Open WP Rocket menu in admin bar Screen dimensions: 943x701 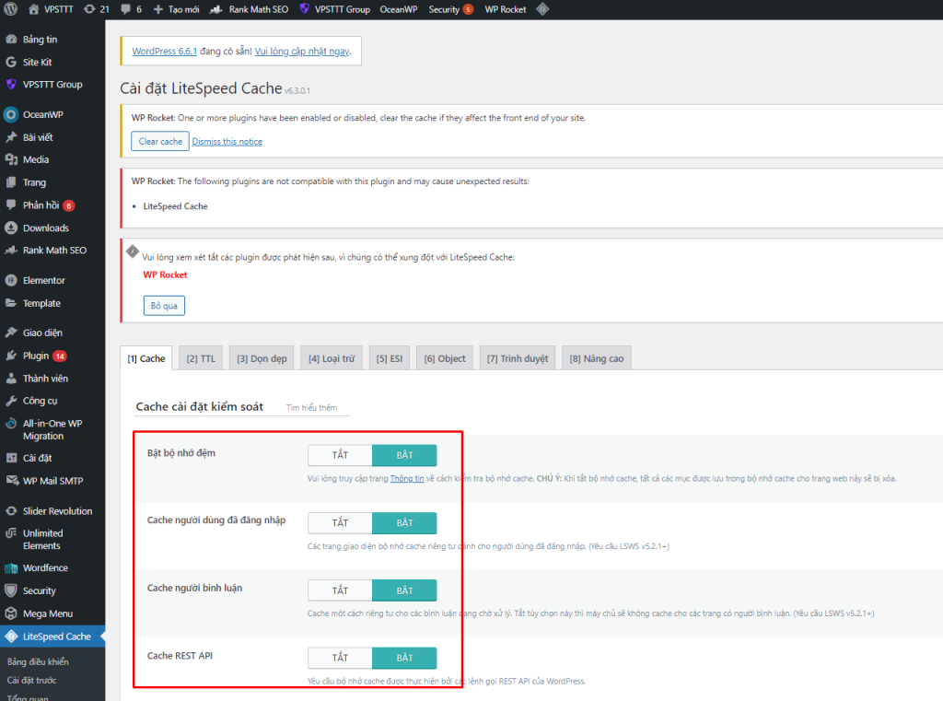[506, 9]
